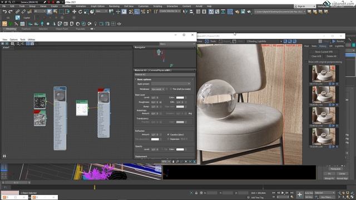
Task: Open the render element dropdown in frame buffer
Action: click(x=264, y=41)
